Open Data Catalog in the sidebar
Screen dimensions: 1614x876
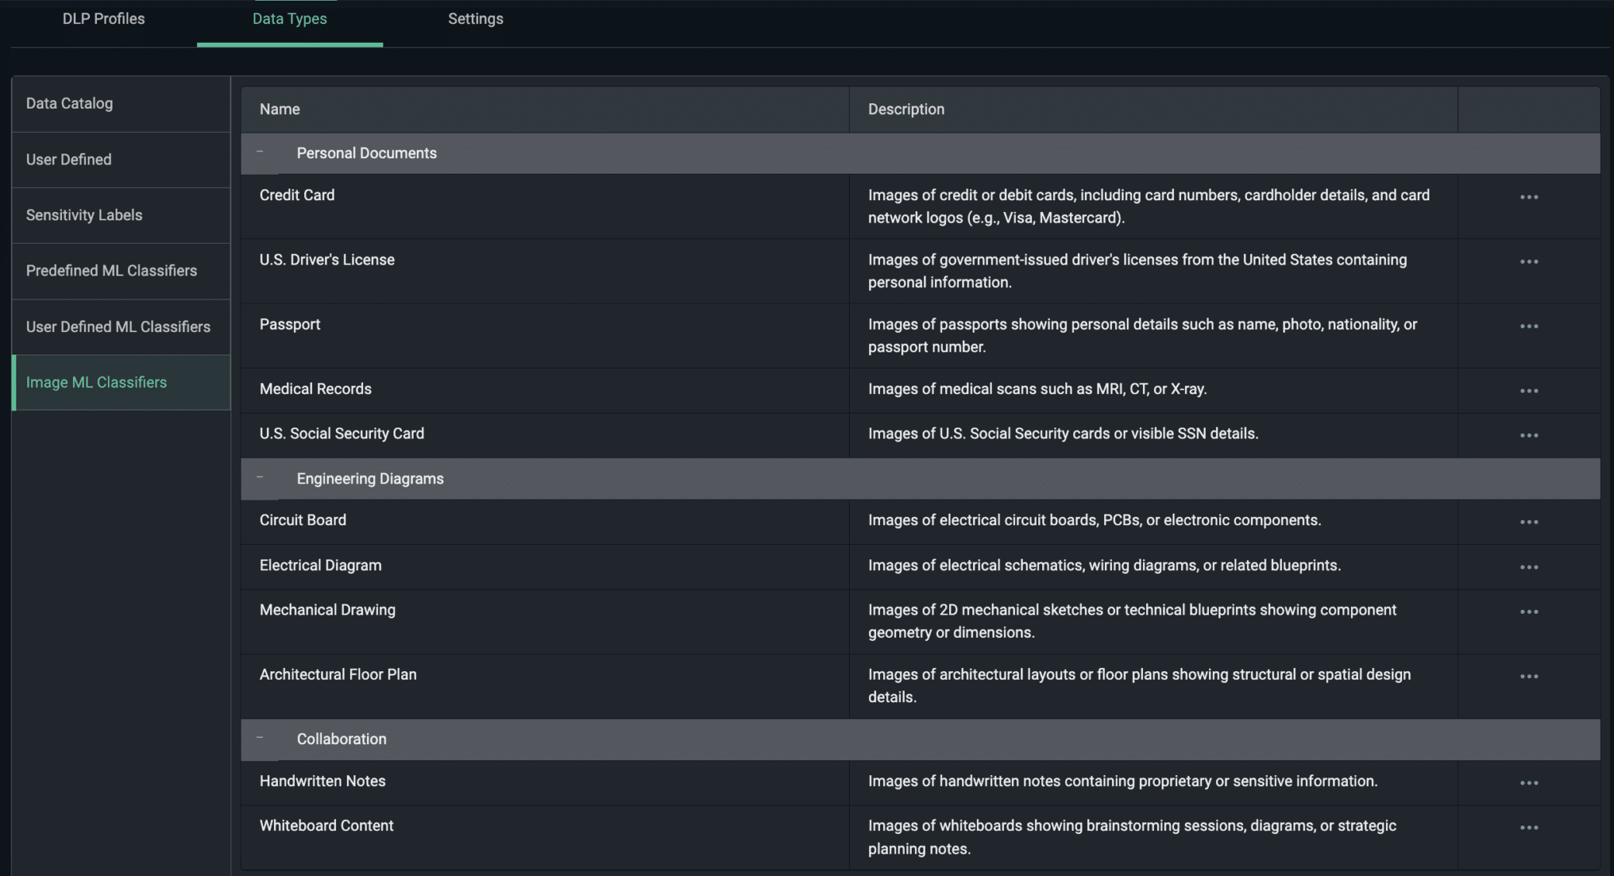(x=69, y=103)
